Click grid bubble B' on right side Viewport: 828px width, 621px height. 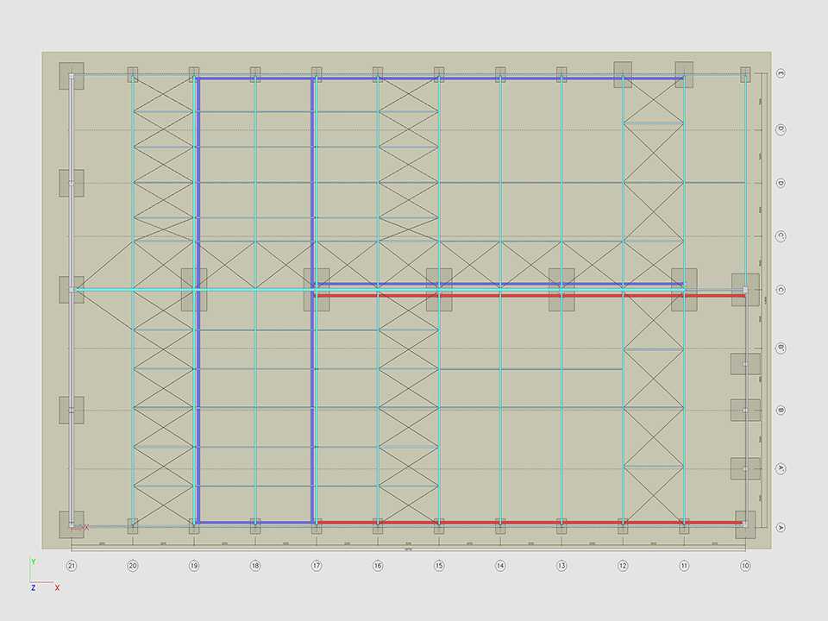(x=781, y=348)
